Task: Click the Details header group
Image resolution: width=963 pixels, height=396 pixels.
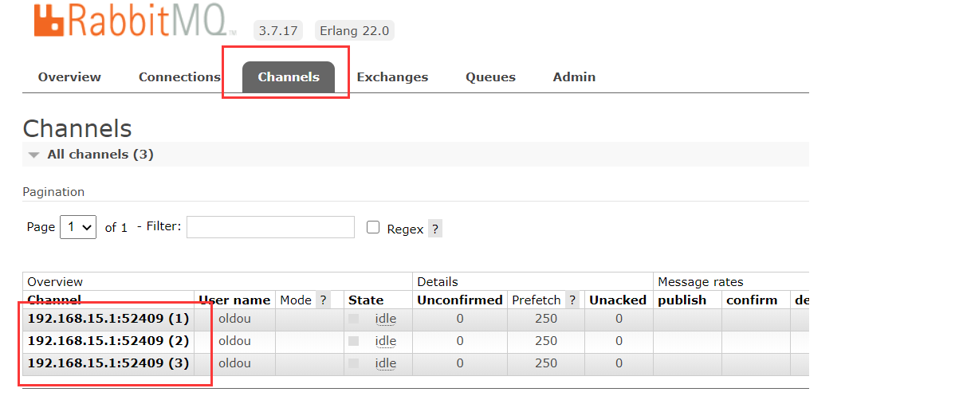Action: 438,282
